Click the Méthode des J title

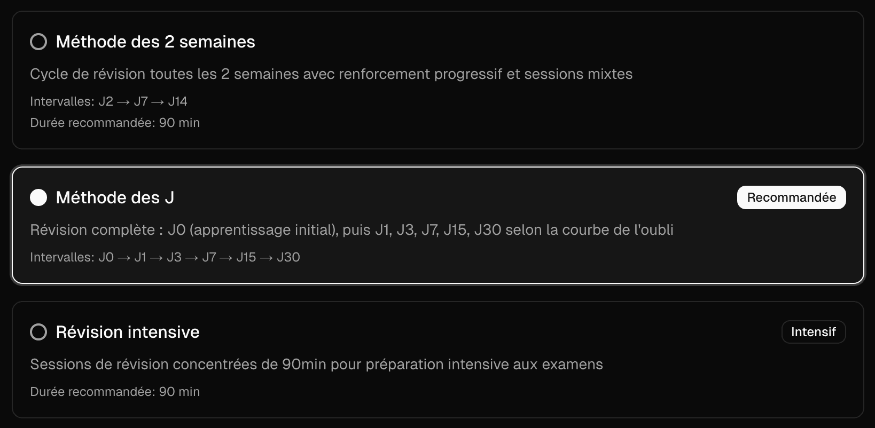tap(115, 197)
